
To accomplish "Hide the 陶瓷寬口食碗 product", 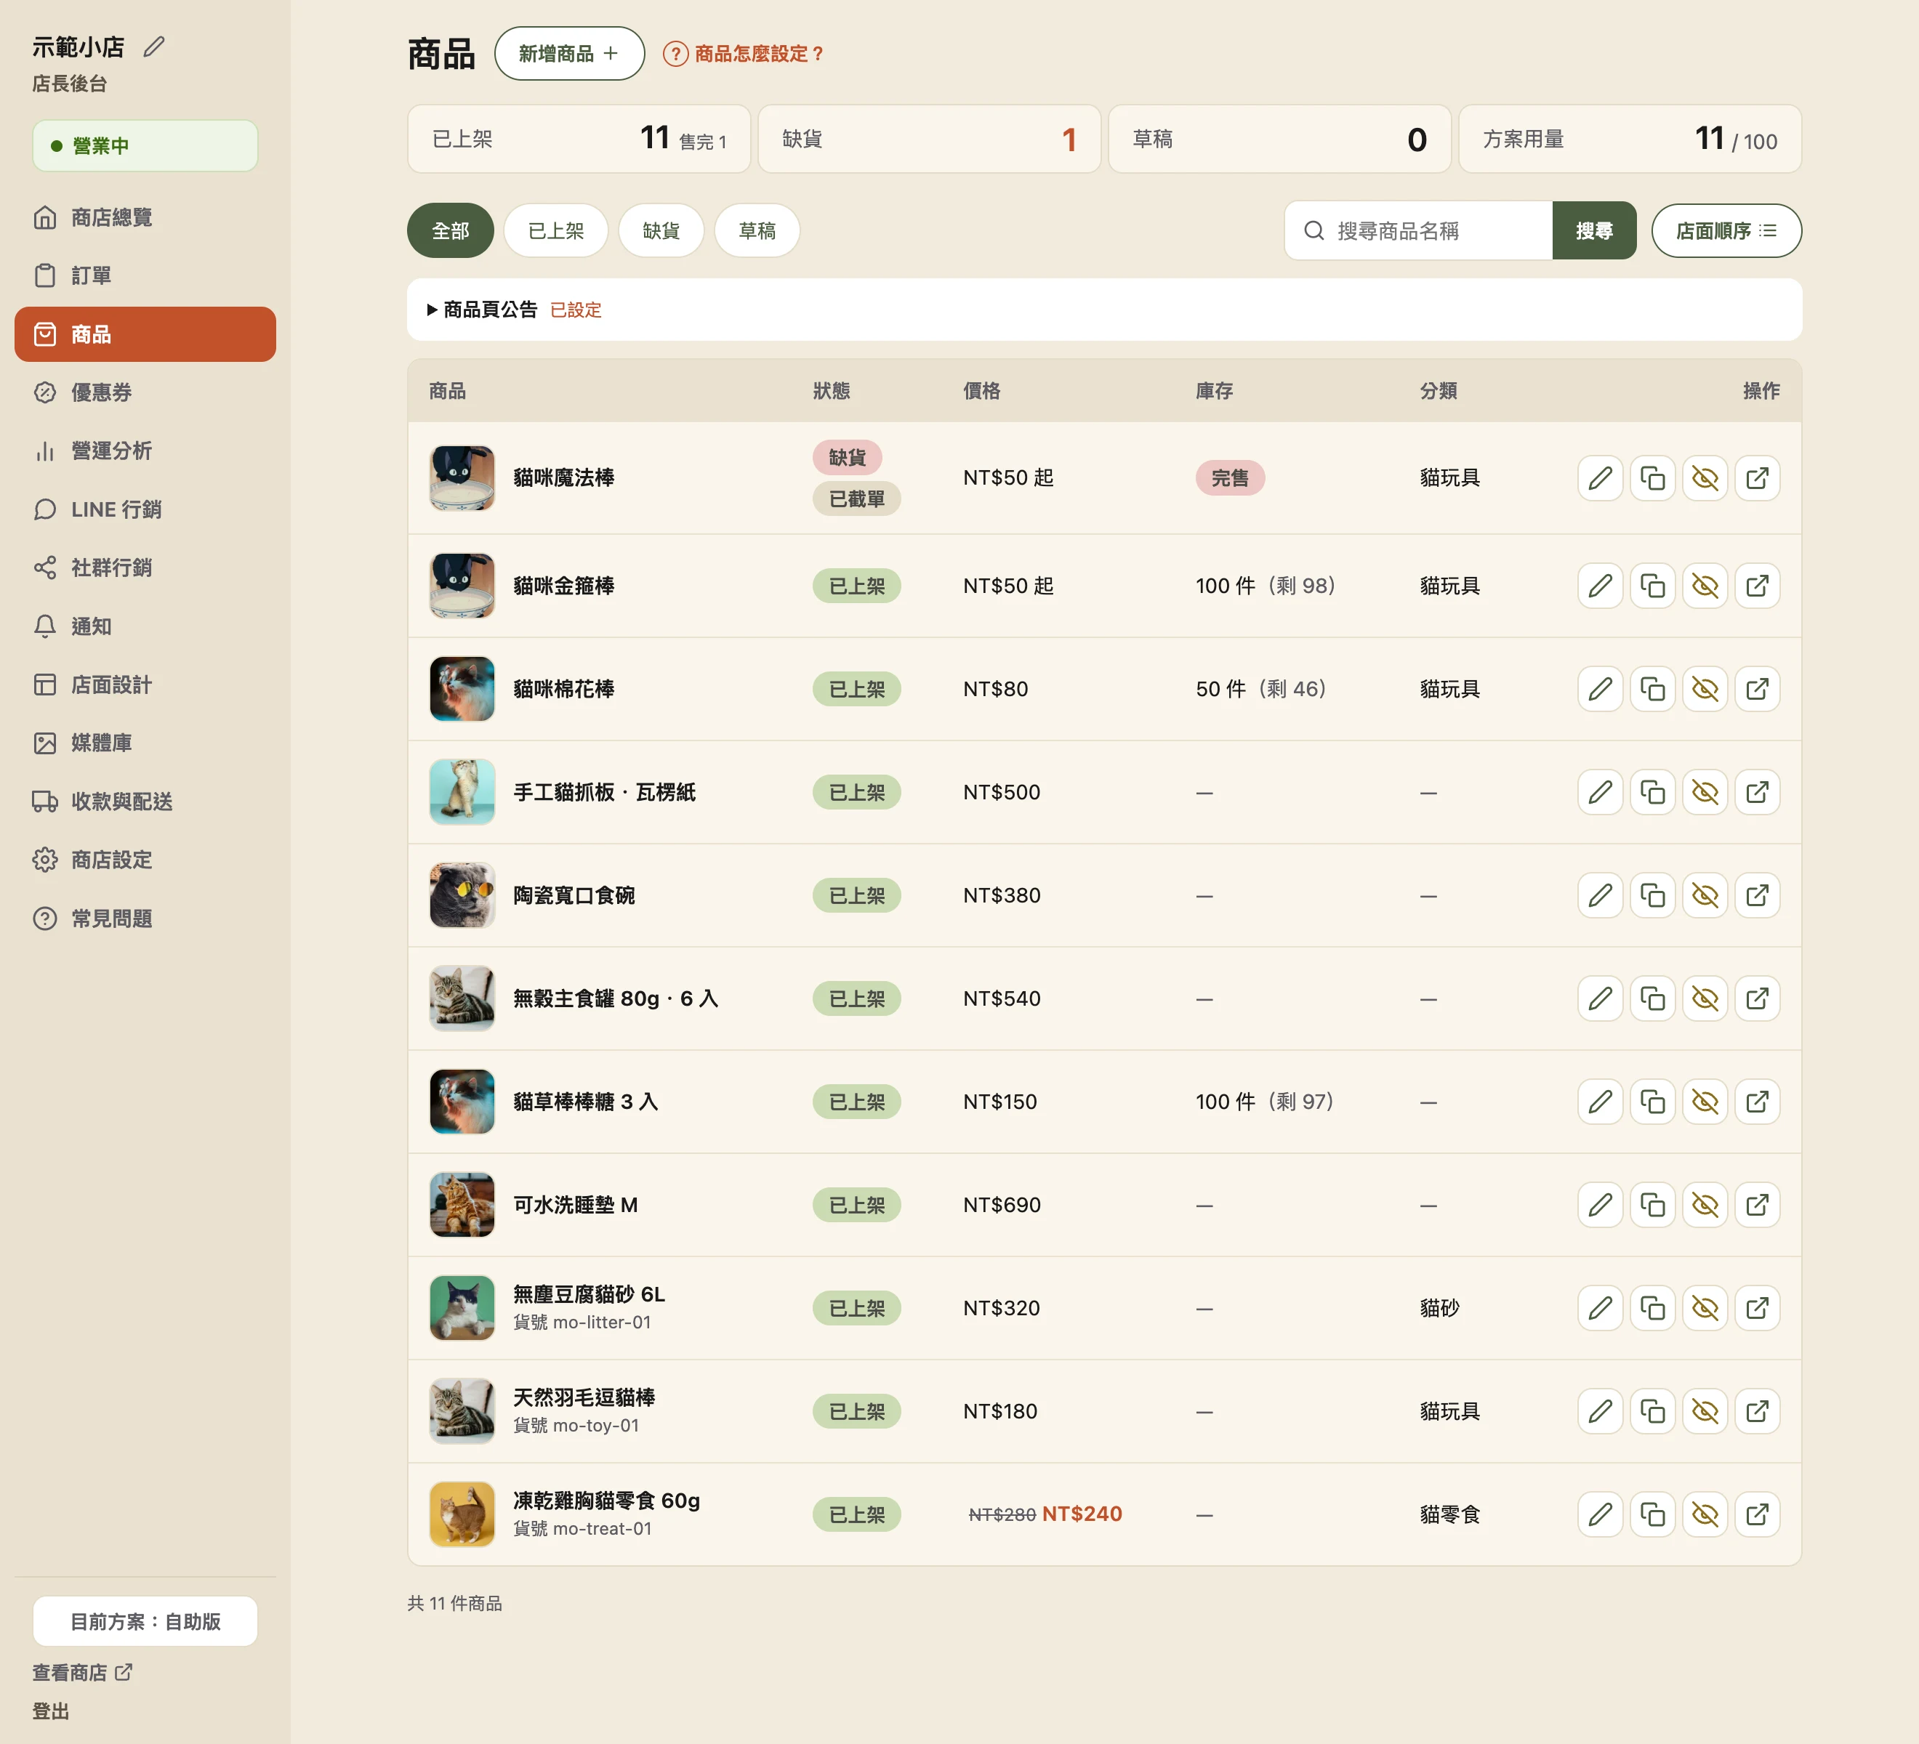I will (x=1705, y=895).
